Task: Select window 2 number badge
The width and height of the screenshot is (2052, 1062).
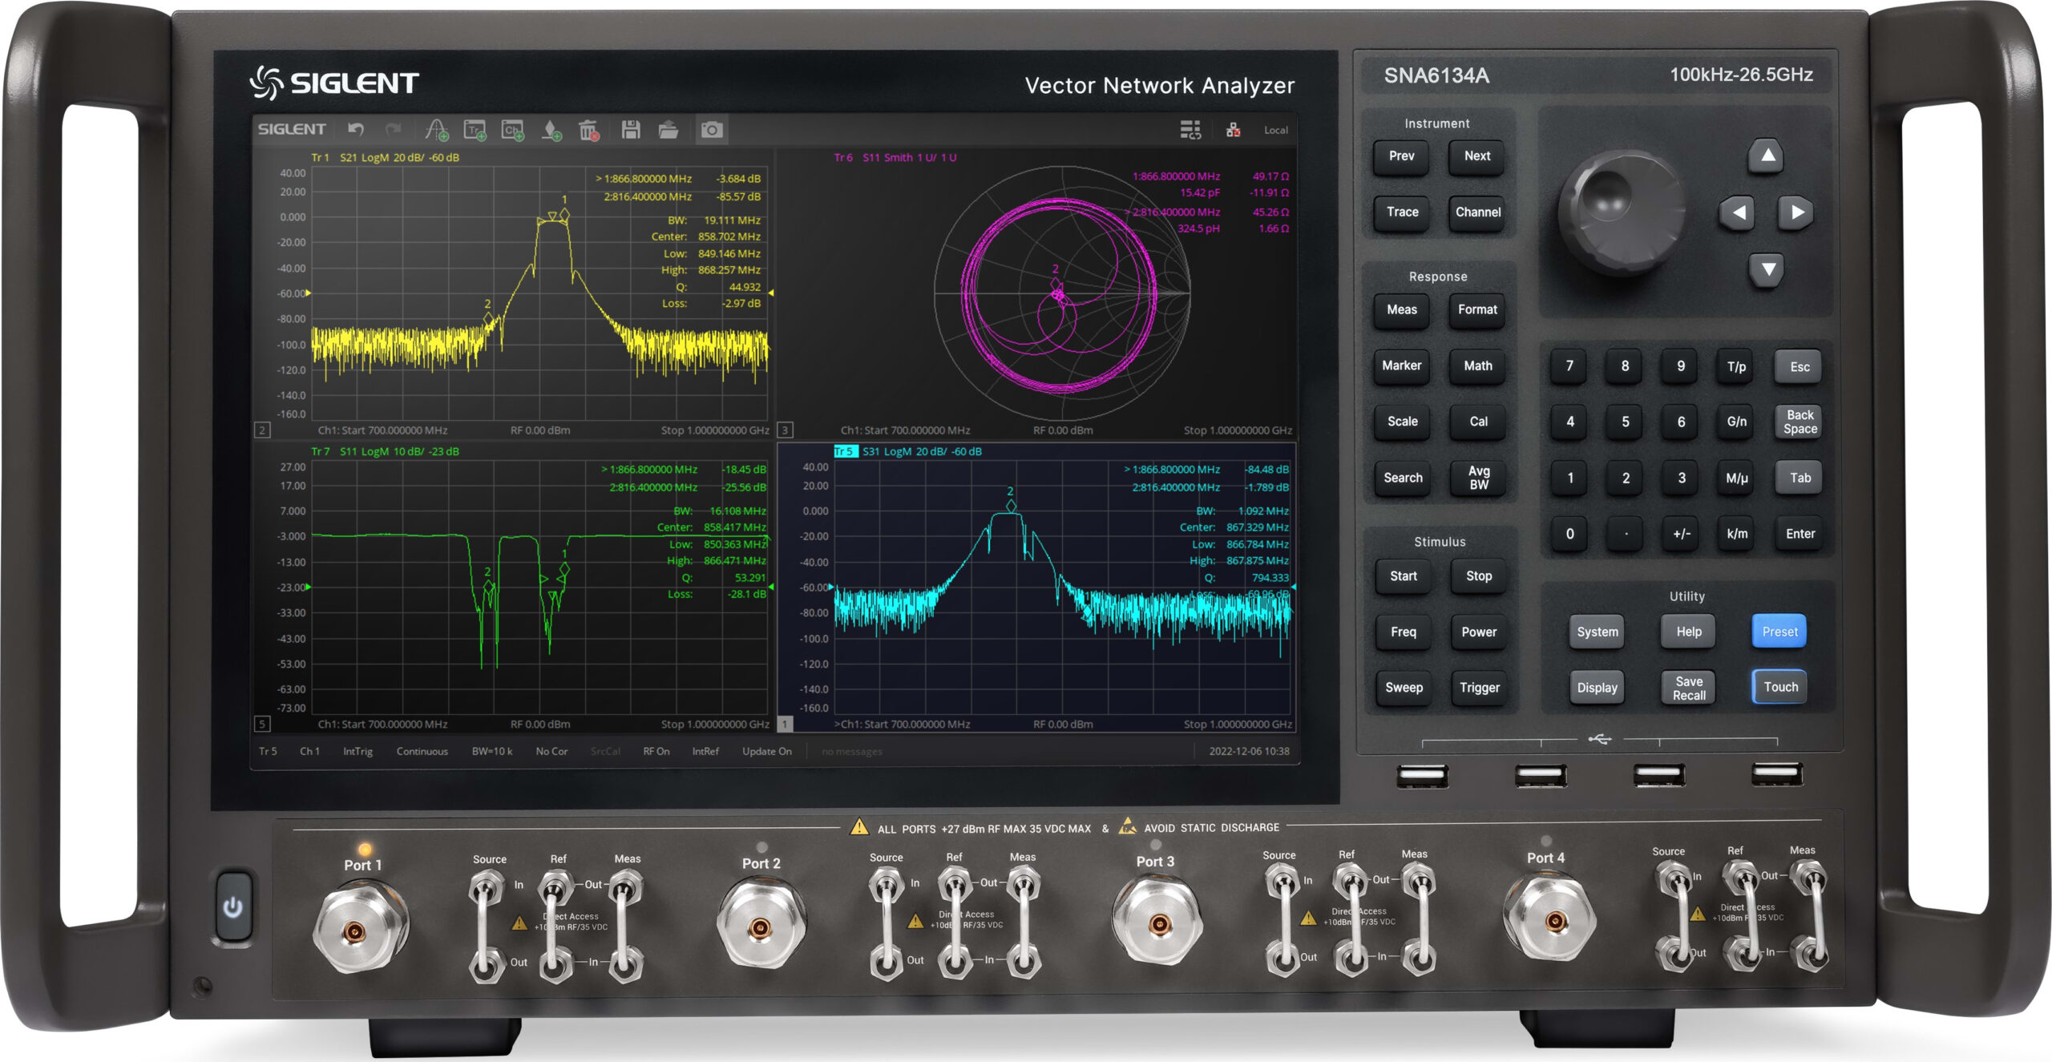Action: click(x=262, y=430)
